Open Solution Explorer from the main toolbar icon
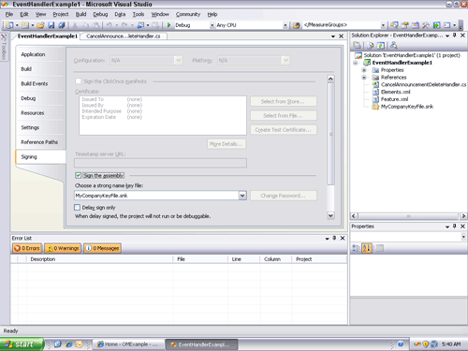This screenshot has height=351, width=468. click(x=394, y=25)
